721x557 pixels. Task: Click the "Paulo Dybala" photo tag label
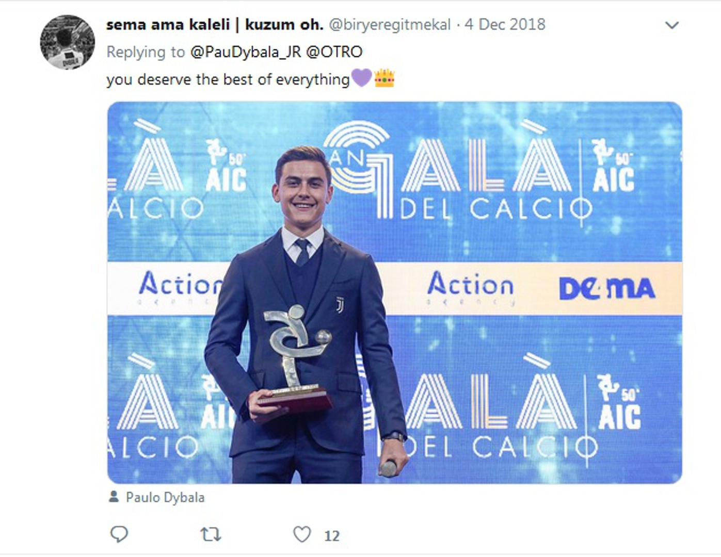[x=165, y=497]
